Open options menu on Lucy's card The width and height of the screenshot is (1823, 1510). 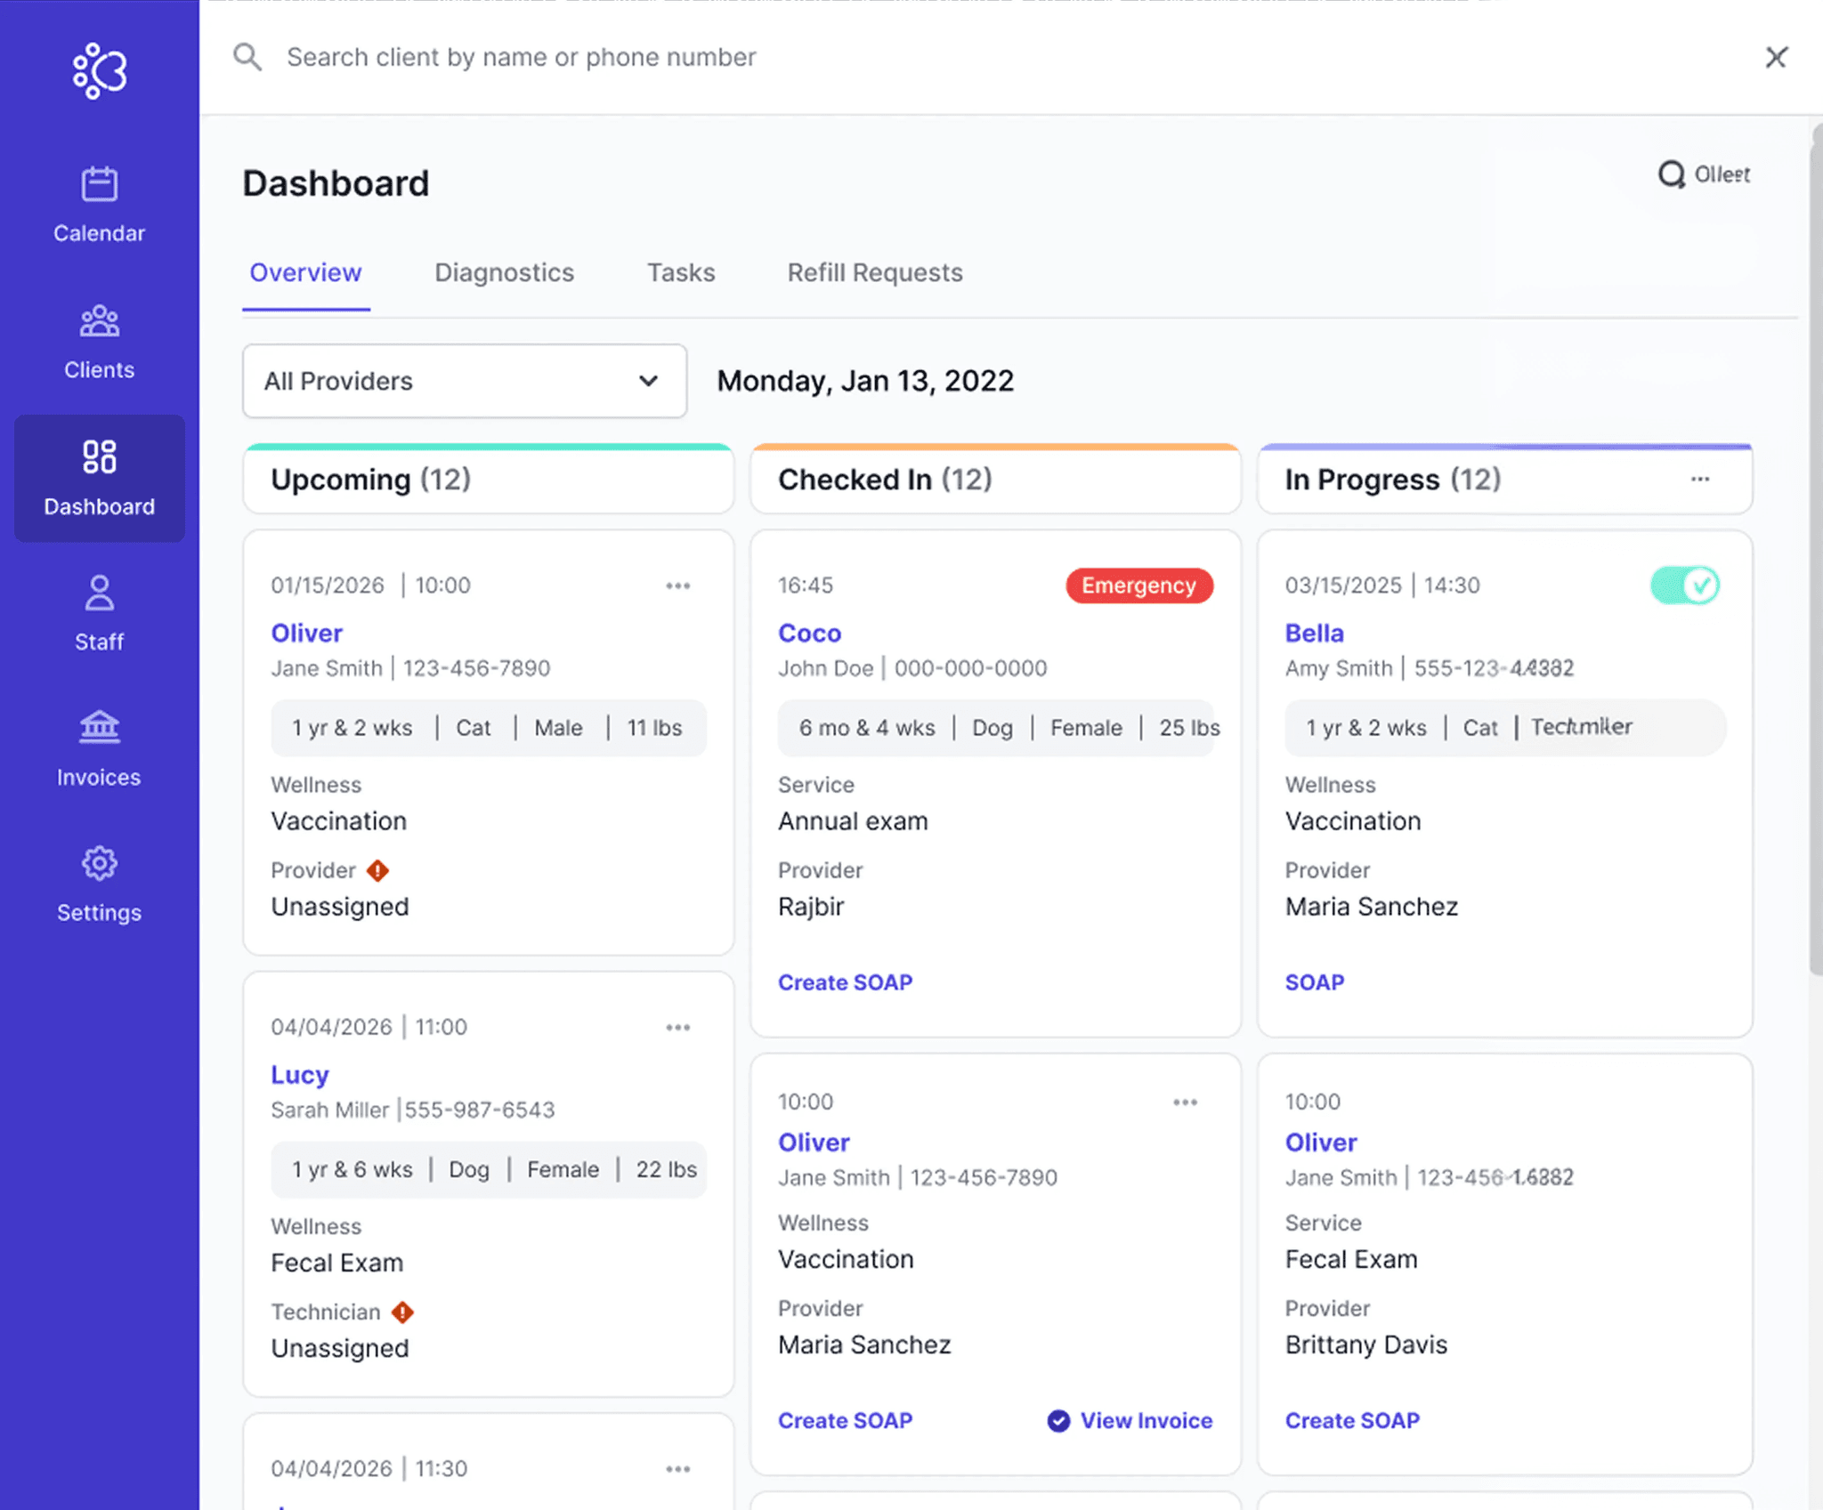click(678, 1027)
